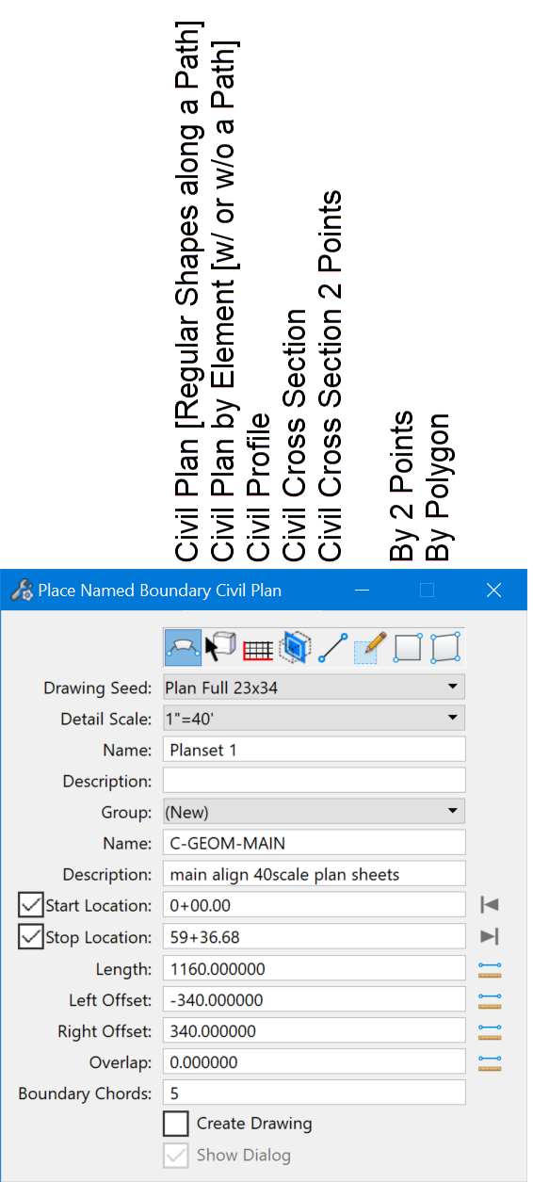
Task: Click the Name field containing Planset 1
Action: (x=315, y=750)
